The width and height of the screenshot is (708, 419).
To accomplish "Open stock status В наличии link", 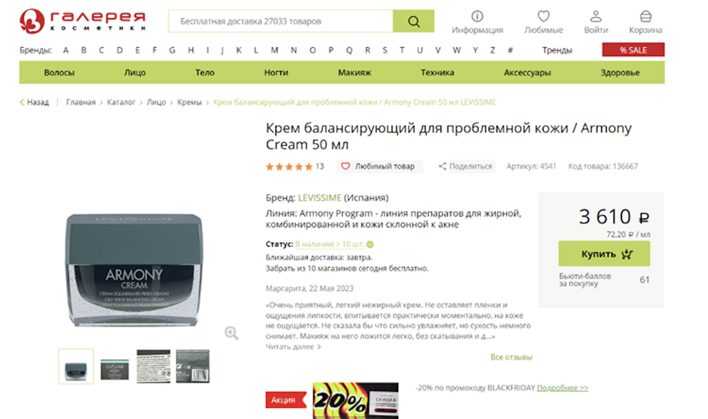I will pos(329,244).
